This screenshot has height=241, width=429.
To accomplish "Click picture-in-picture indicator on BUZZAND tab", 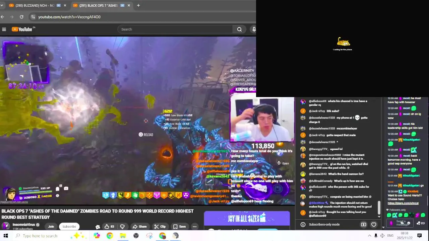I will pyautogui.click(x=59, y=5).
